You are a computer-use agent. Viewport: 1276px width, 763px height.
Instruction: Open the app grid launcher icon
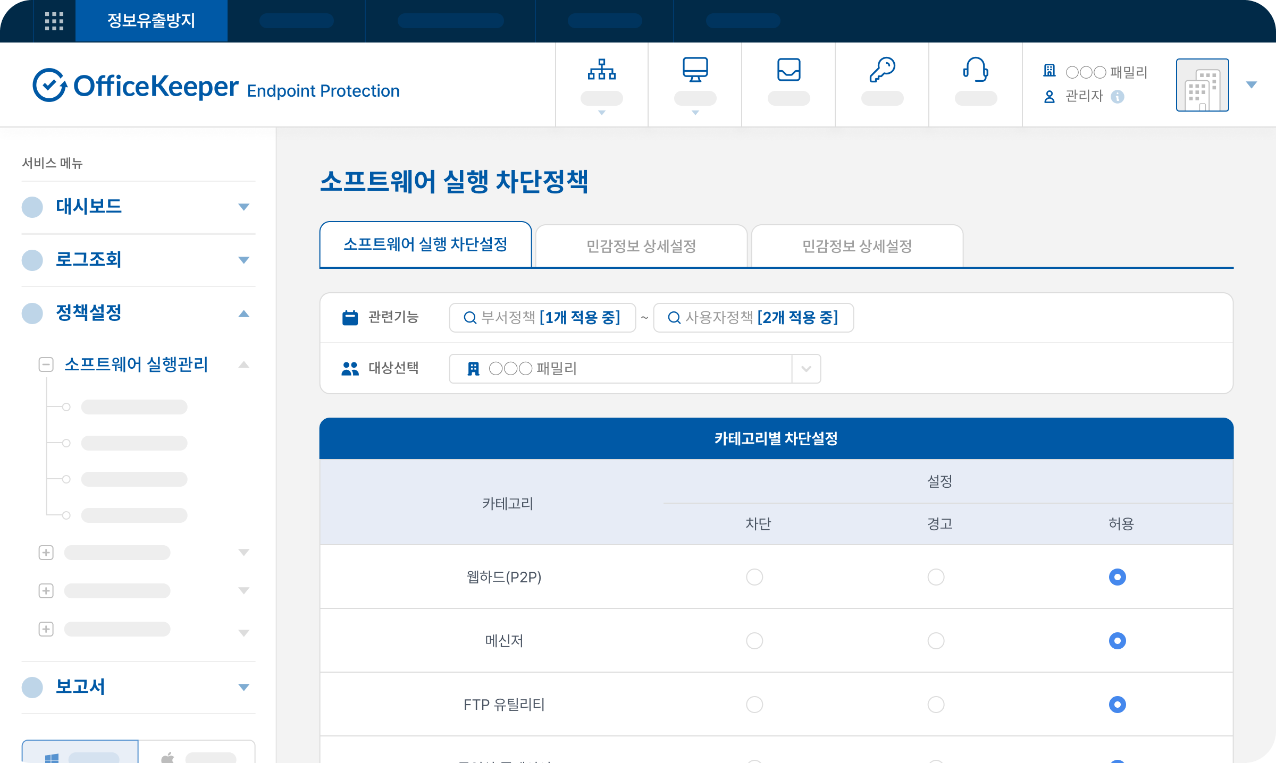pos(54,21)
